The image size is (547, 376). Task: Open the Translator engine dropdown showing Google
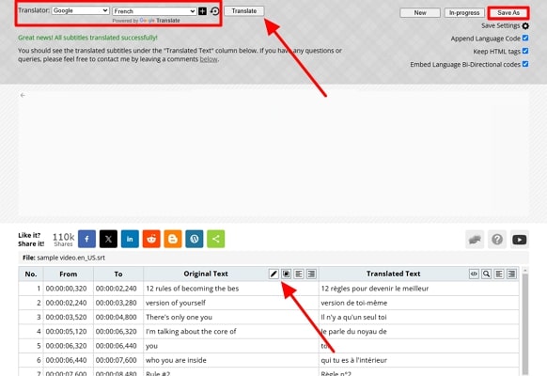[81, 11]
